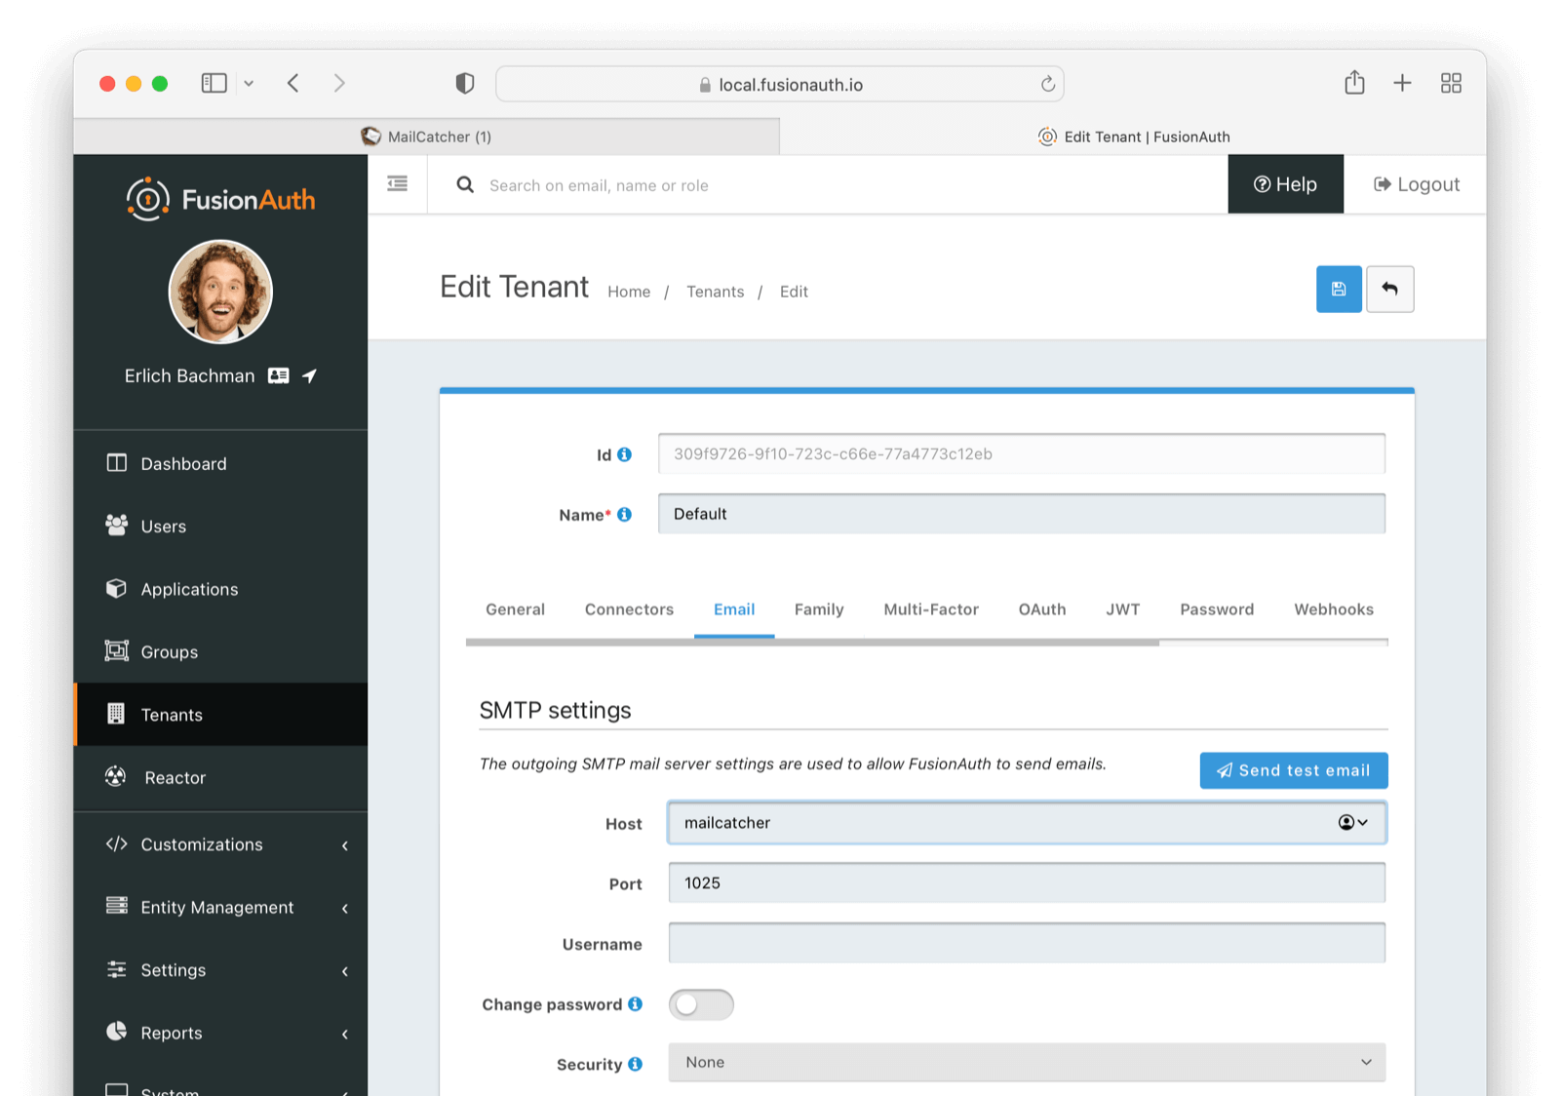Switch to the MailCatcher browser tab
Image resolution: width=1560 pixels, height=1096 pixels.
point(426,137)
